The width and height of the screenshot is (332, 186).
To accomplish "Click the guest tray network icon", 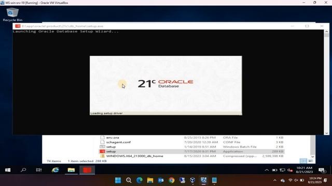I will (x=282, y=170).
